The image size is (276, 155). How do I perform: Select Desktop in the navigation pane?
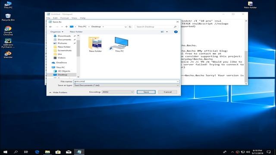point(62,74)
